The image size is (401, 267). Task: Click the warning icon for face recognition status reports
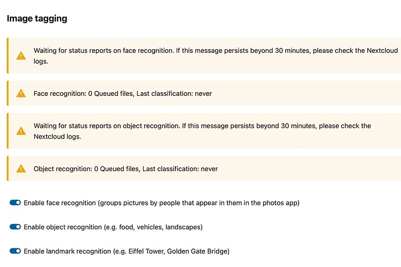tap(21, 56)
